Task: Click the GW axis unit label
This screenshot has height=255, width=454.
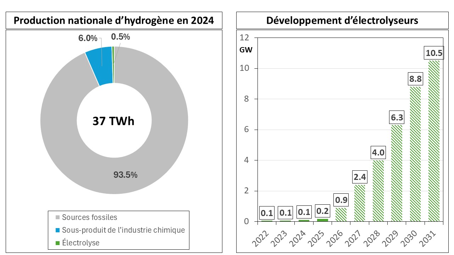Action: pos(246,50)
